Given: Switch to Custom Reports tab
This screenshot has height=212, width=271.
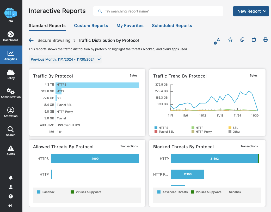Looking at the screenshot, I should [x=91, y=25].
